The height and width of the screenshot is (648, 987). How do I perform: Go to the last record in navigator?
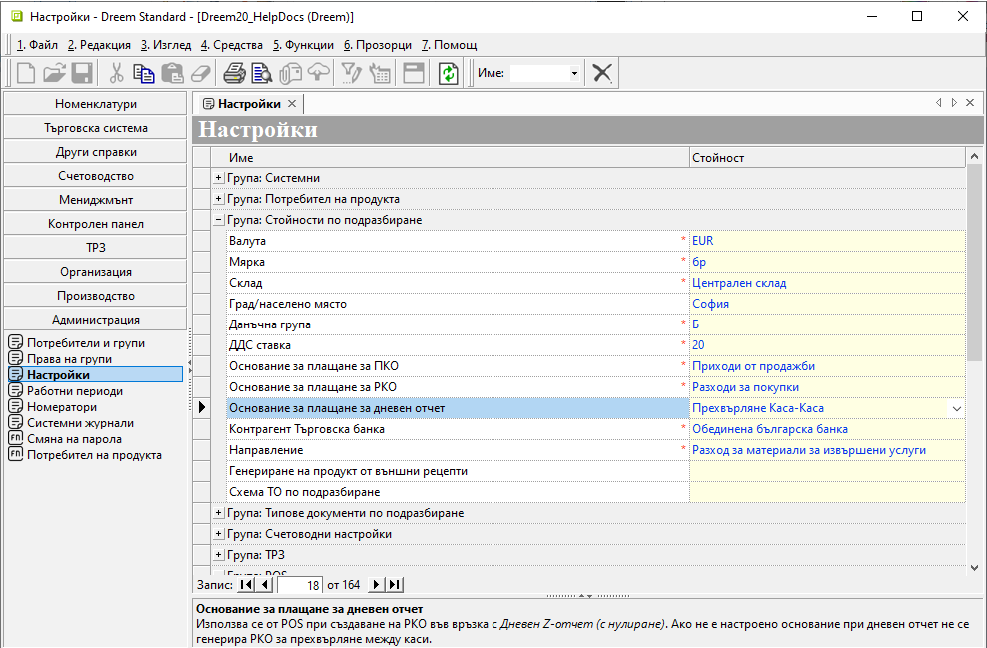pyautogui.click(x=395, y=585)
